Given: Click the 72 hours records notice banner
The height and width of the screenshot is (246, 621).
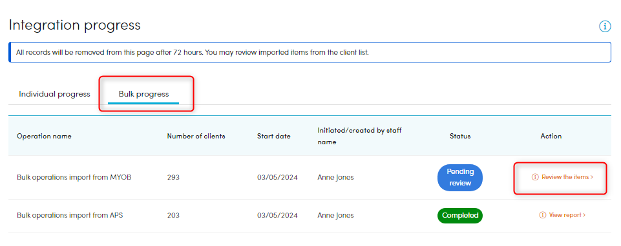Looking at the screenshot, I should click(x=310, y=52).
